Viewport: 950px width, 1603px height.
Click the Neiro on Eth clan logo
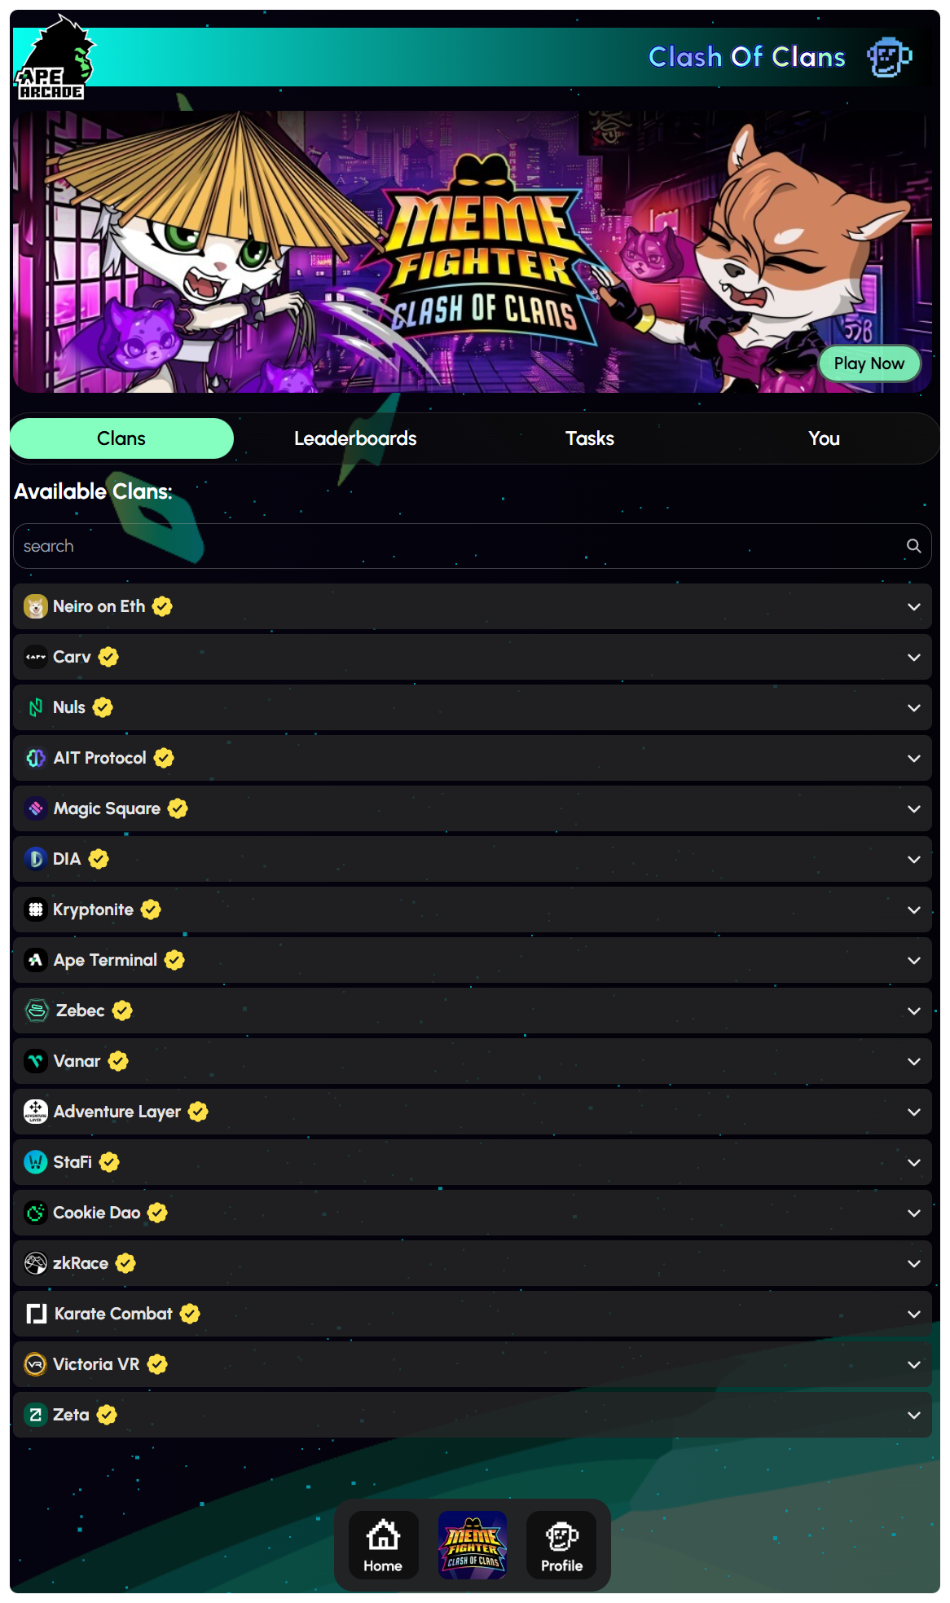[x=36, y=606]
